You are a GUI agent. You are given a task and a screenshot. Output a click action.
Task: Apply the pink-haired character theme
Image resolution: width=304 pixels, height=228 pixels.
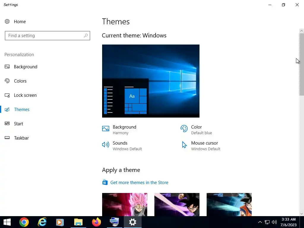[125, 205]
